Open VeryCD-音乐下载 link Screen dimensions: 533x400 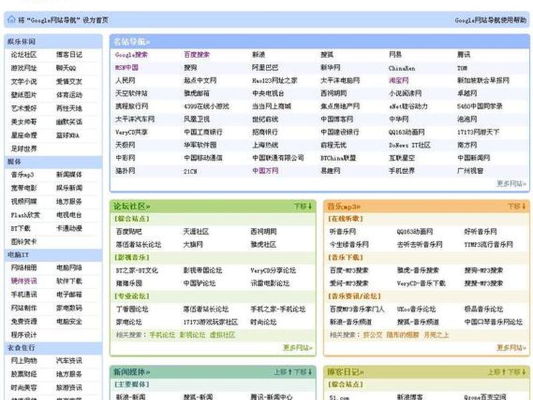421,283
